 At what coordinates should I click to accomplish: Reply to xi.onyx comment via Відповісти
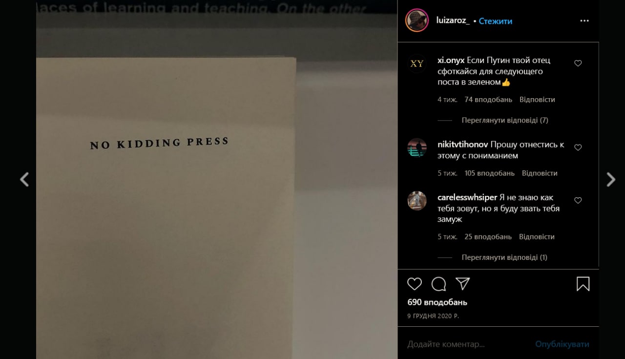(x=537, y=100)
